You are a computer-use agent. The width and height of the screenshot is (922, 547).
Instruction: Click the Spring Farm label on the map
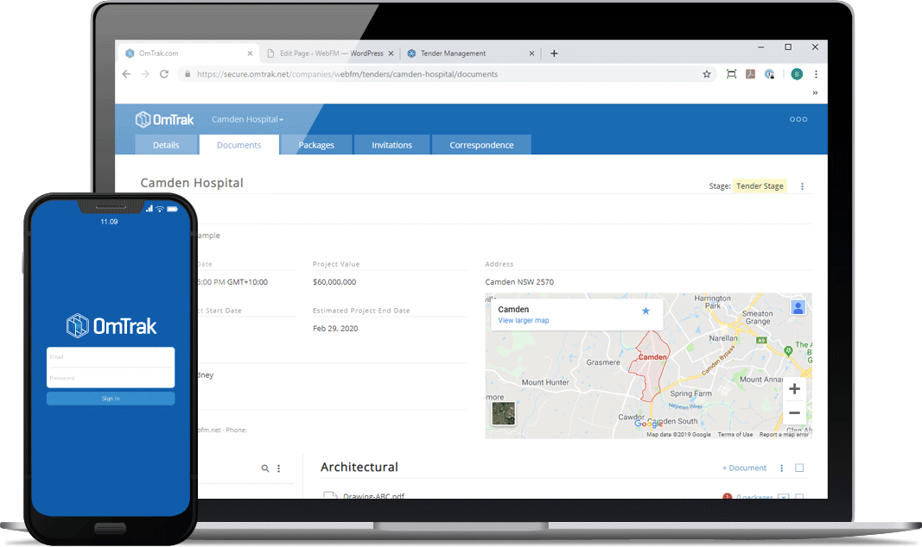tap(691, 393)
